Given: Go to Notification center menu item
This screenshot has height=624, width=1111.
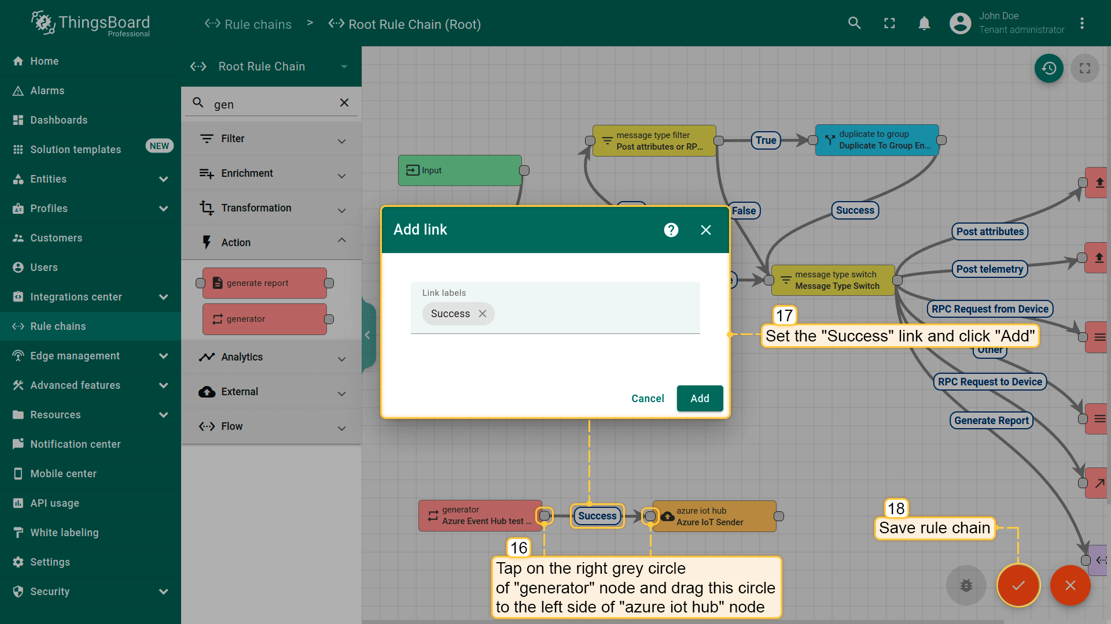Looking at the screenshot, I should point(75,444).
